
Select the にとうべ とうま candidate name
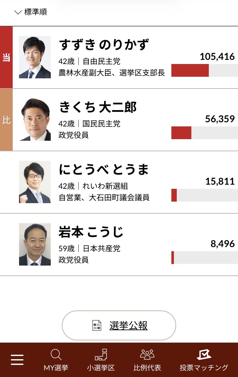tap(104, 170)
